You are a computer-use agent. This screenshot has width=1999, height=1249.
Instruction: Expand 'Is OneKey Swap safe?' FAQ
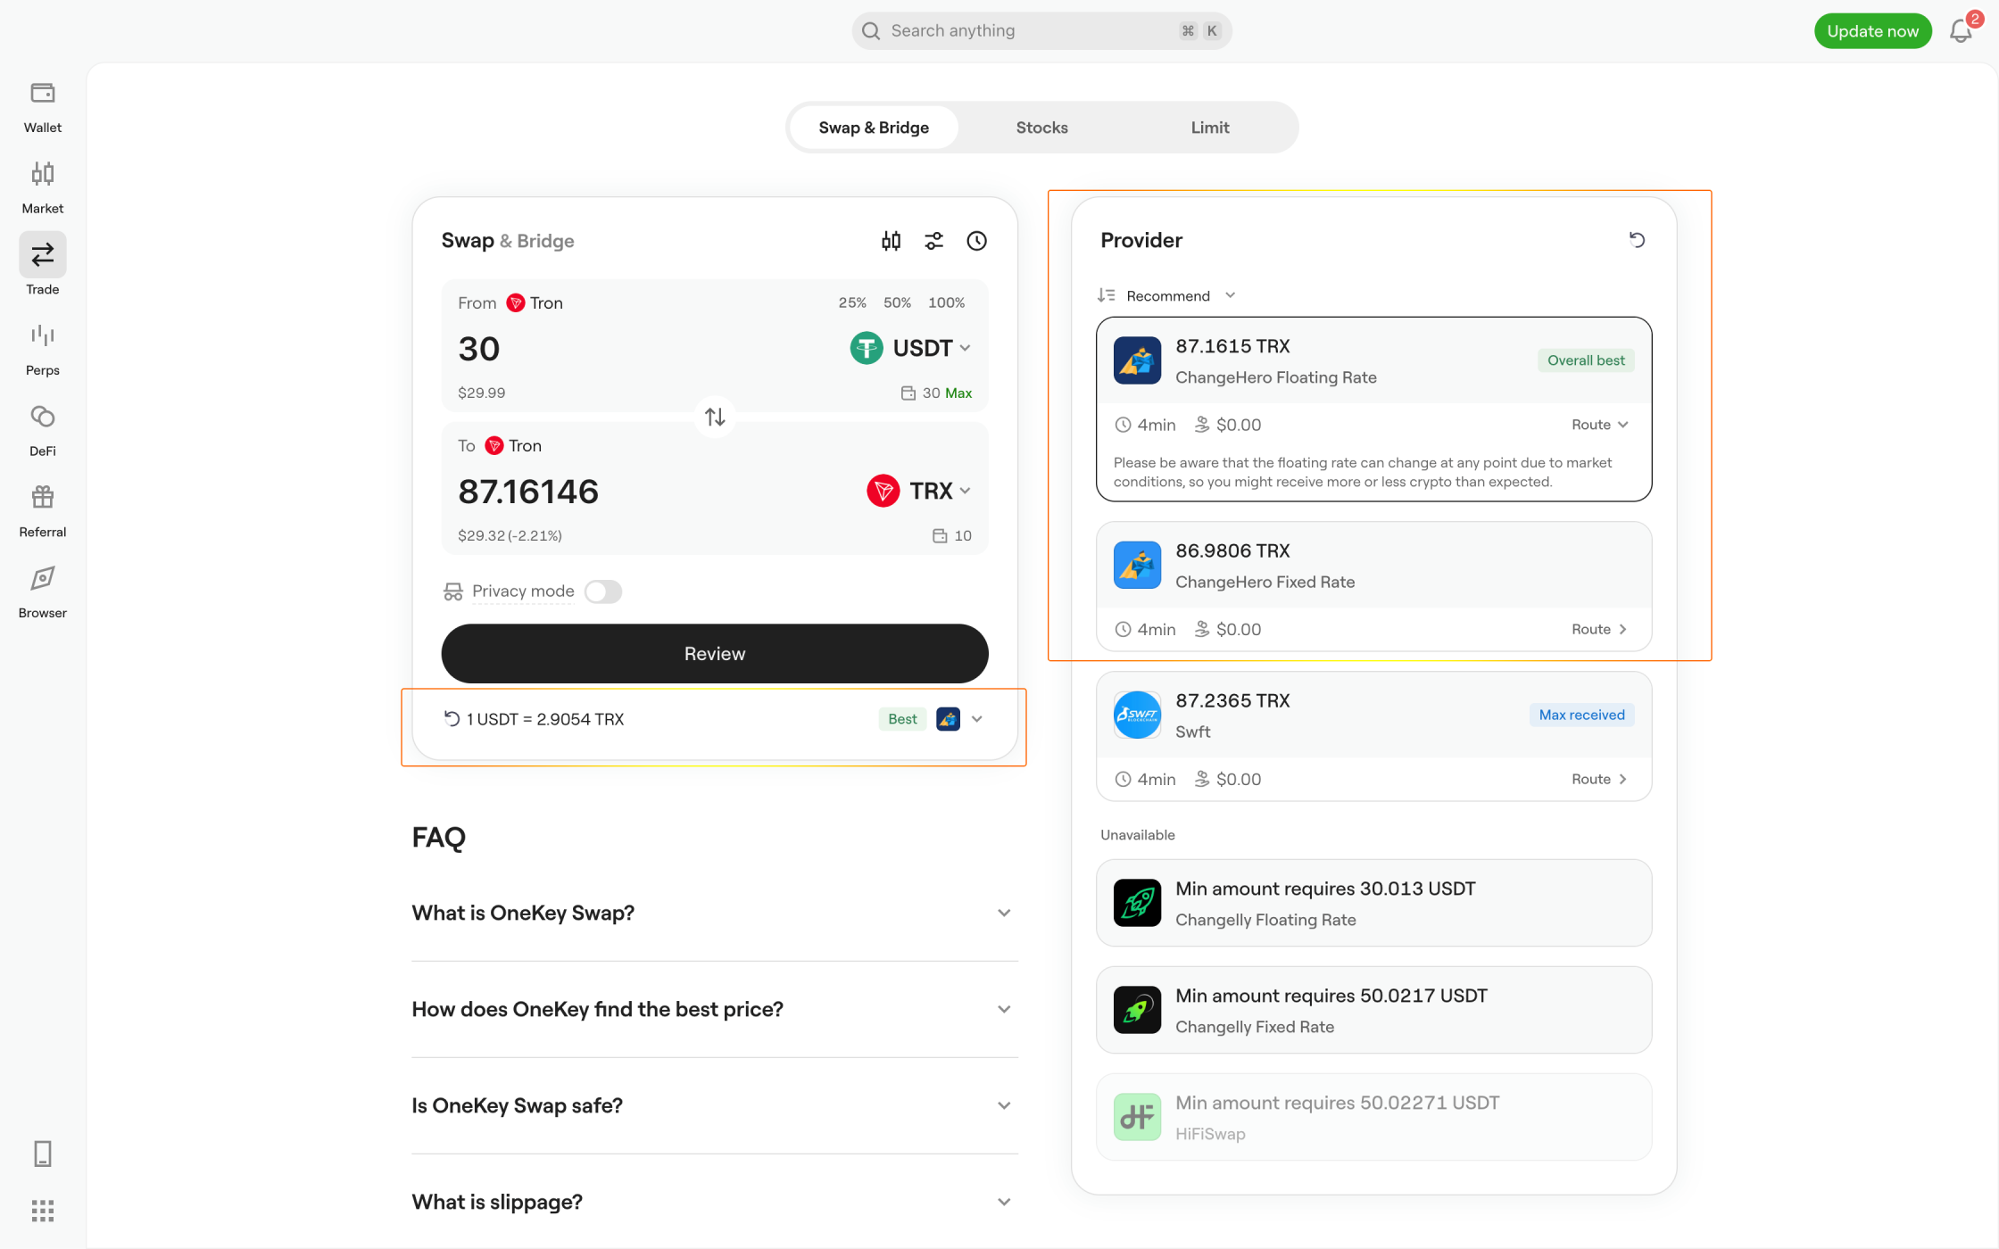point(715,1105)
